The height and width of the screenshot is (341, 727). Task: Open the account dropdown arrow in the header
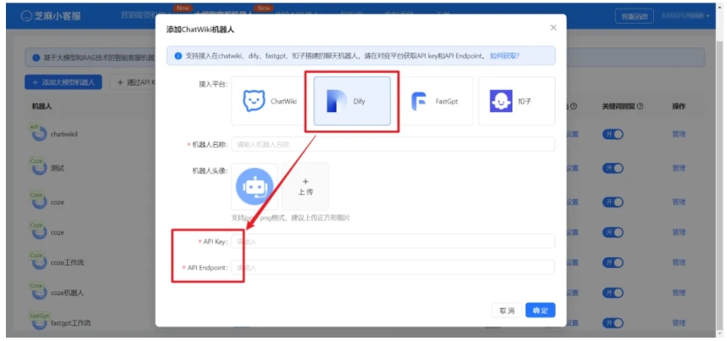click(x=708, y=16)
